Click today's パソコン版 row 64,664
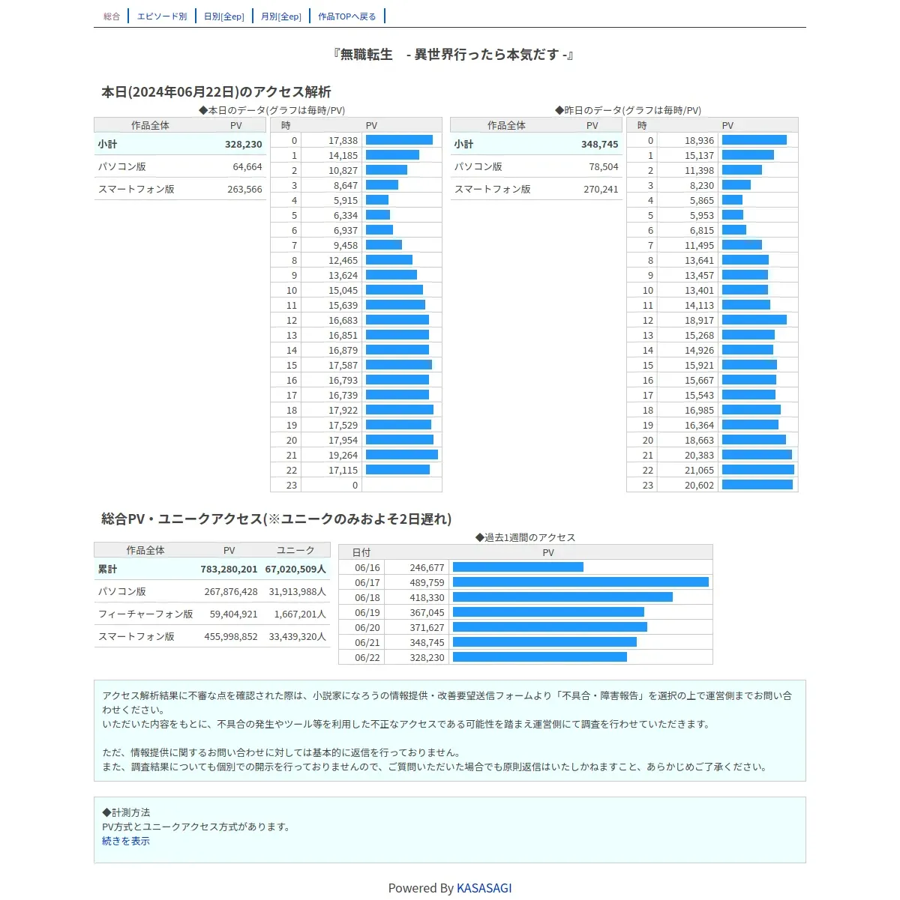The height and width of the screenshot is (900, 900). pyautogui.click(x=180, y=167)
